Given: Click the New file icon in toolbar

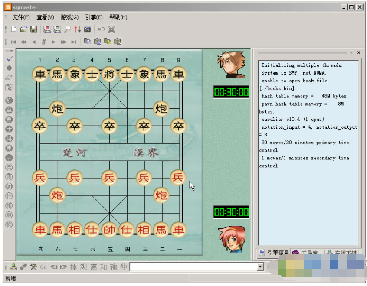Looking at the screenshot, I should 14,29.
